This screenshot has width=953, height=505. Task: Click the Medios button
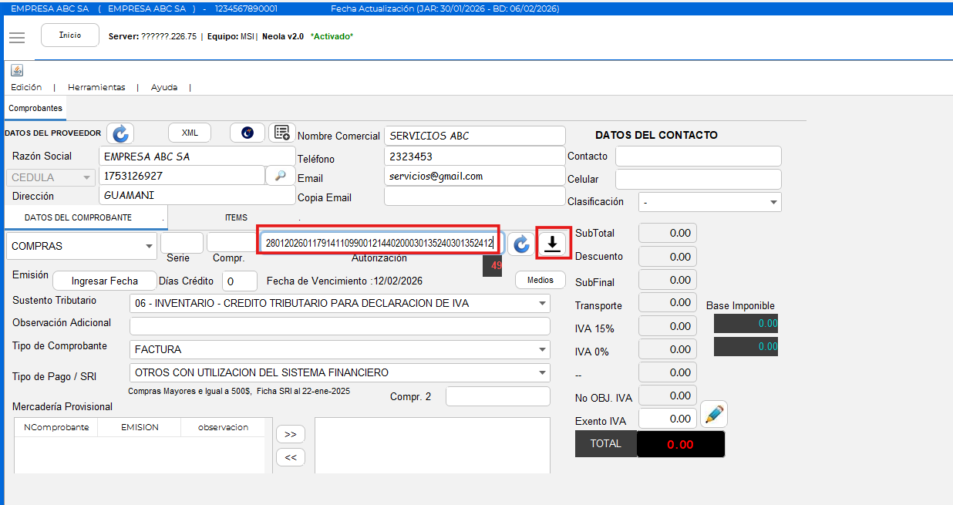point(540,280)
